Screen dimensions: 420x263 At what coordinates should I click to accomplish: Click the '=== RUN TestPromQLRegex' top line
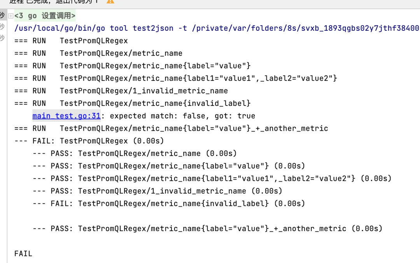[71, 41]
